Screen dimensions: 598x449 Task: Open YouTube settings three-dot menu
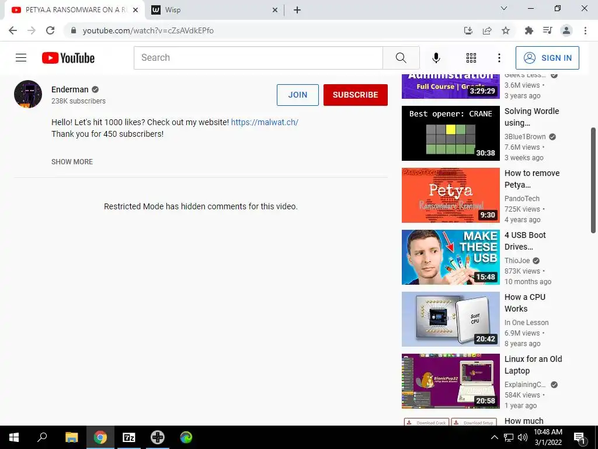499,58
